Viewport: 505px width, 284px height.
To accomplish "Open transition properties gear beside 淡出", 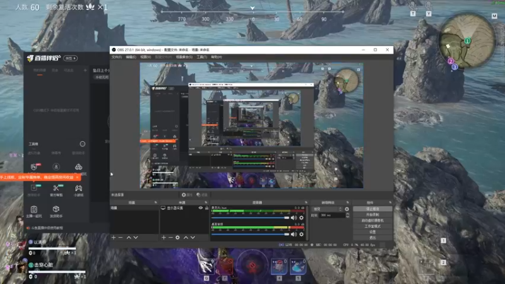I will click(347, 209).
